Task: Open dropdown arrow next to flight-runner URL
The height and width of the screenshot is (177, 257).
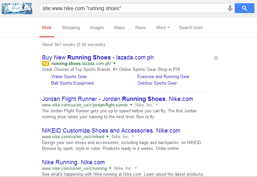Action: point(131,105)
